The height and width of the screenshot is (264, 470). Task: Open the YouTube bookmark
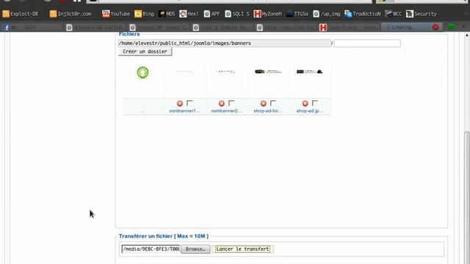[x=116, y=14]
